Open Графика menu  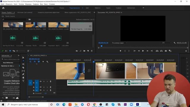[36, 4]
